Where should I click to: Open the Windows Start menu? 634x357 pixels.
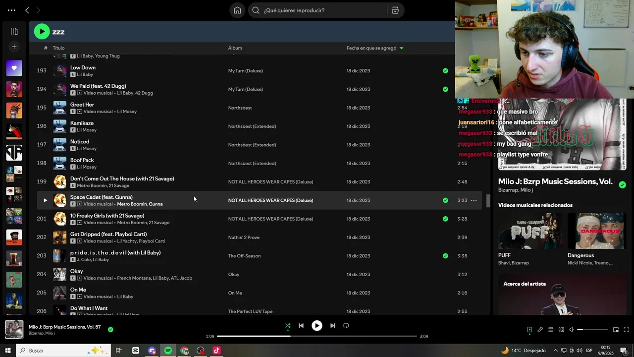click(x=7, y=351)
